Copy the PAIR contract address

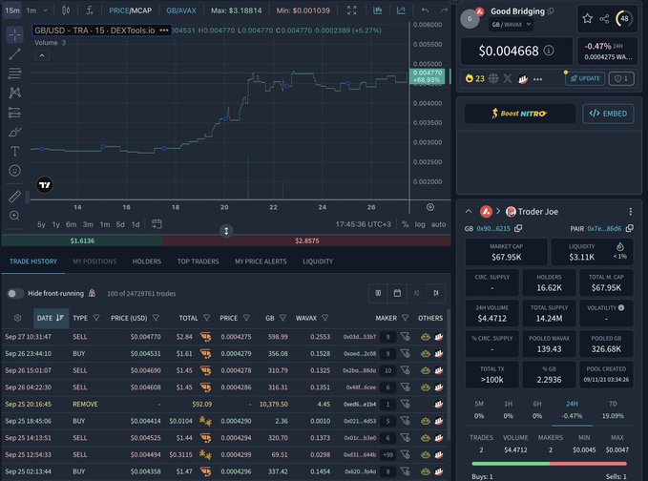[x=630, y=228]
